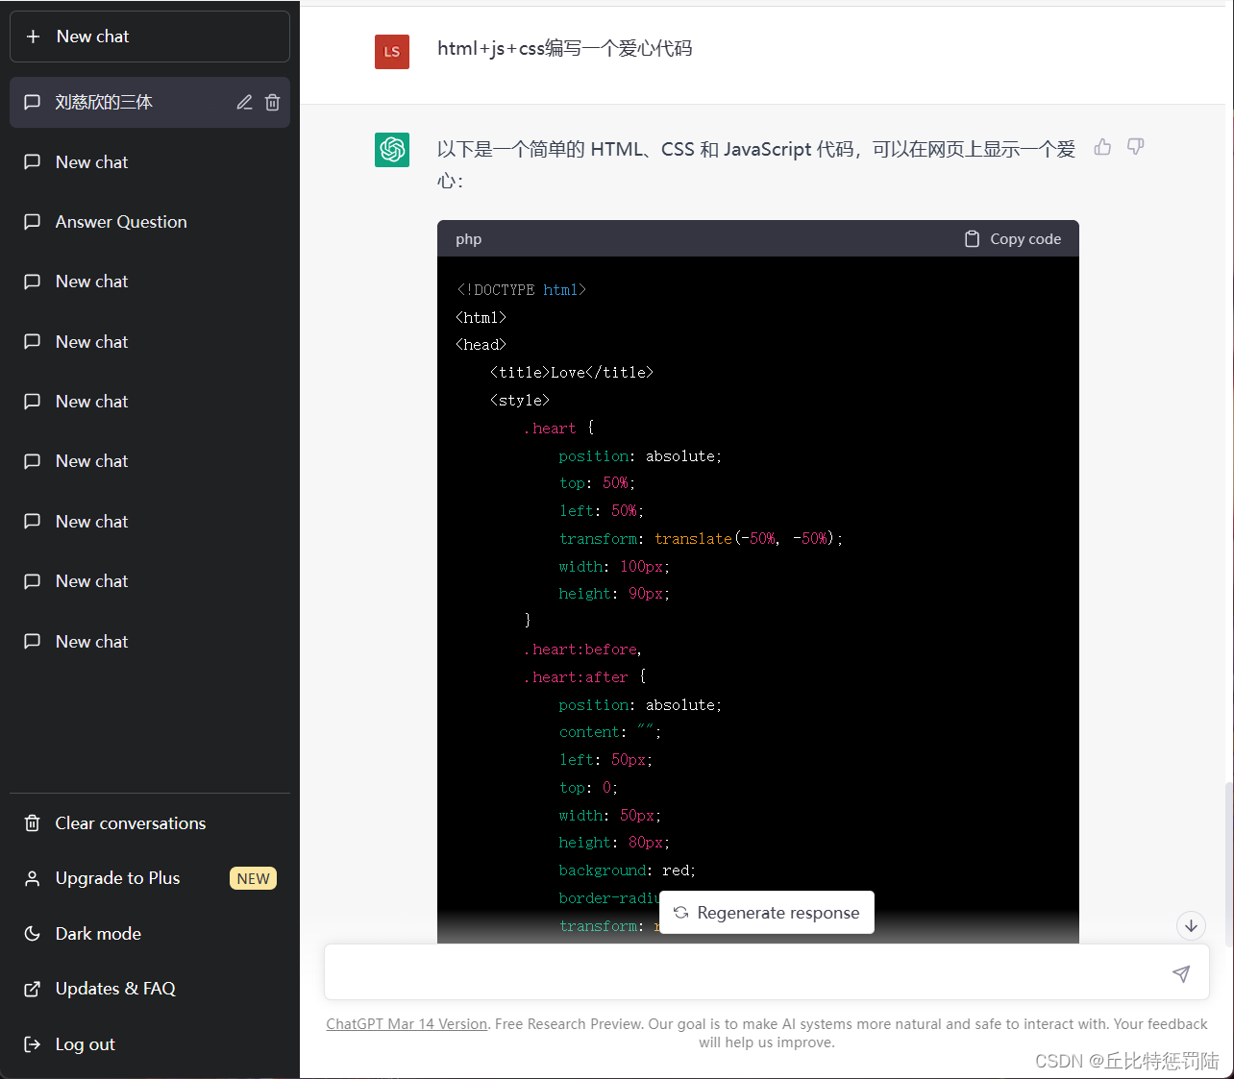Screen dimensions: 1234x1079
Task: Click the LS user avatar
Action: [392, 52]
